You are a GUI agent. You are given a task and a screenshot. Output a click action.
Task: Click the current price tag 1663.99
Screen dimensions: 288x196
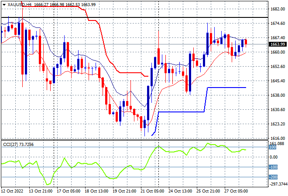pyautogui.click(x=278, y=44)
